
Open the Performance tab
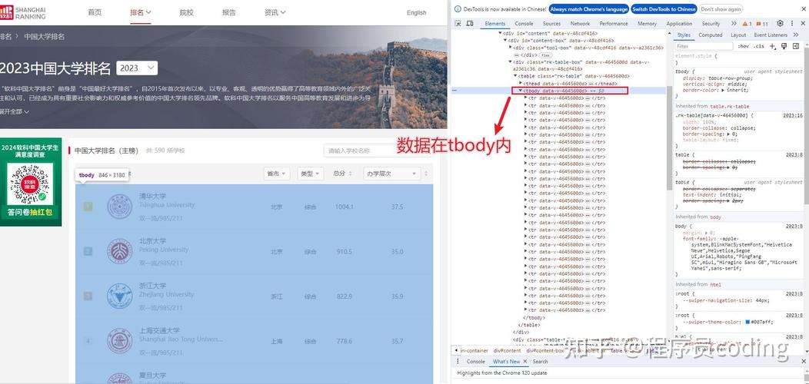(614, 24)
